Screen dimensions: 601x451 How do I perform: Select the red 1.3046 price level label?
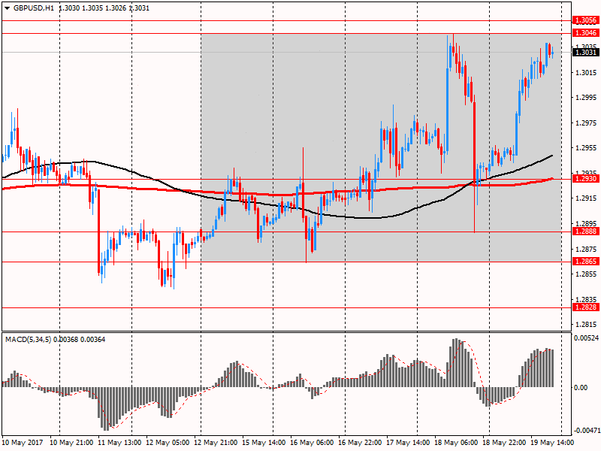585,33
